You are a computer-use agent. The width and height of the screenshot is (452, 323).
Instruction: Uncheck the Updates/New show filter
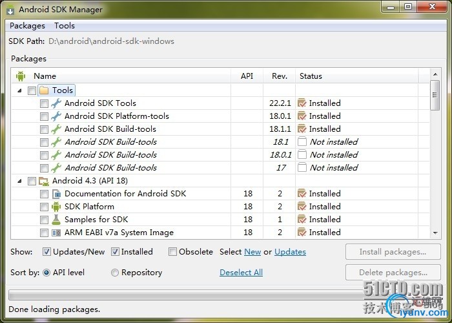pyautogui.click(x=46, y=252)
